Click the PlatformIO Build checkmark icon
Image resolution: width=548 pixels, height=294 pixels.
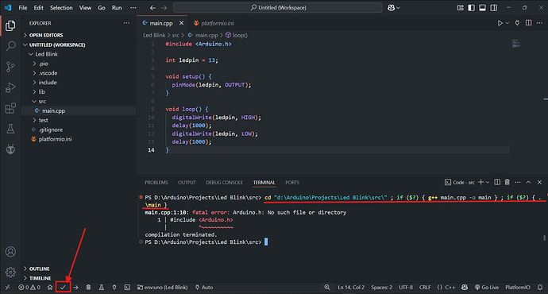pyautogui.click(x=63, y=288)
